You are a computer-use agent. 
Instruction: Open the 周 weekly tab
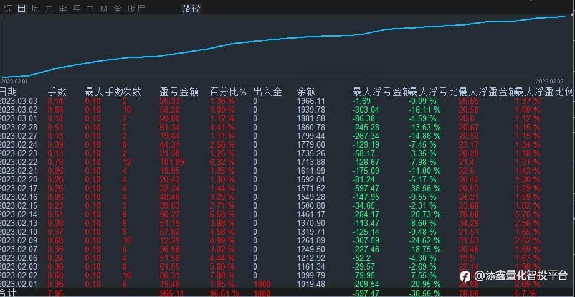[36, 9]
